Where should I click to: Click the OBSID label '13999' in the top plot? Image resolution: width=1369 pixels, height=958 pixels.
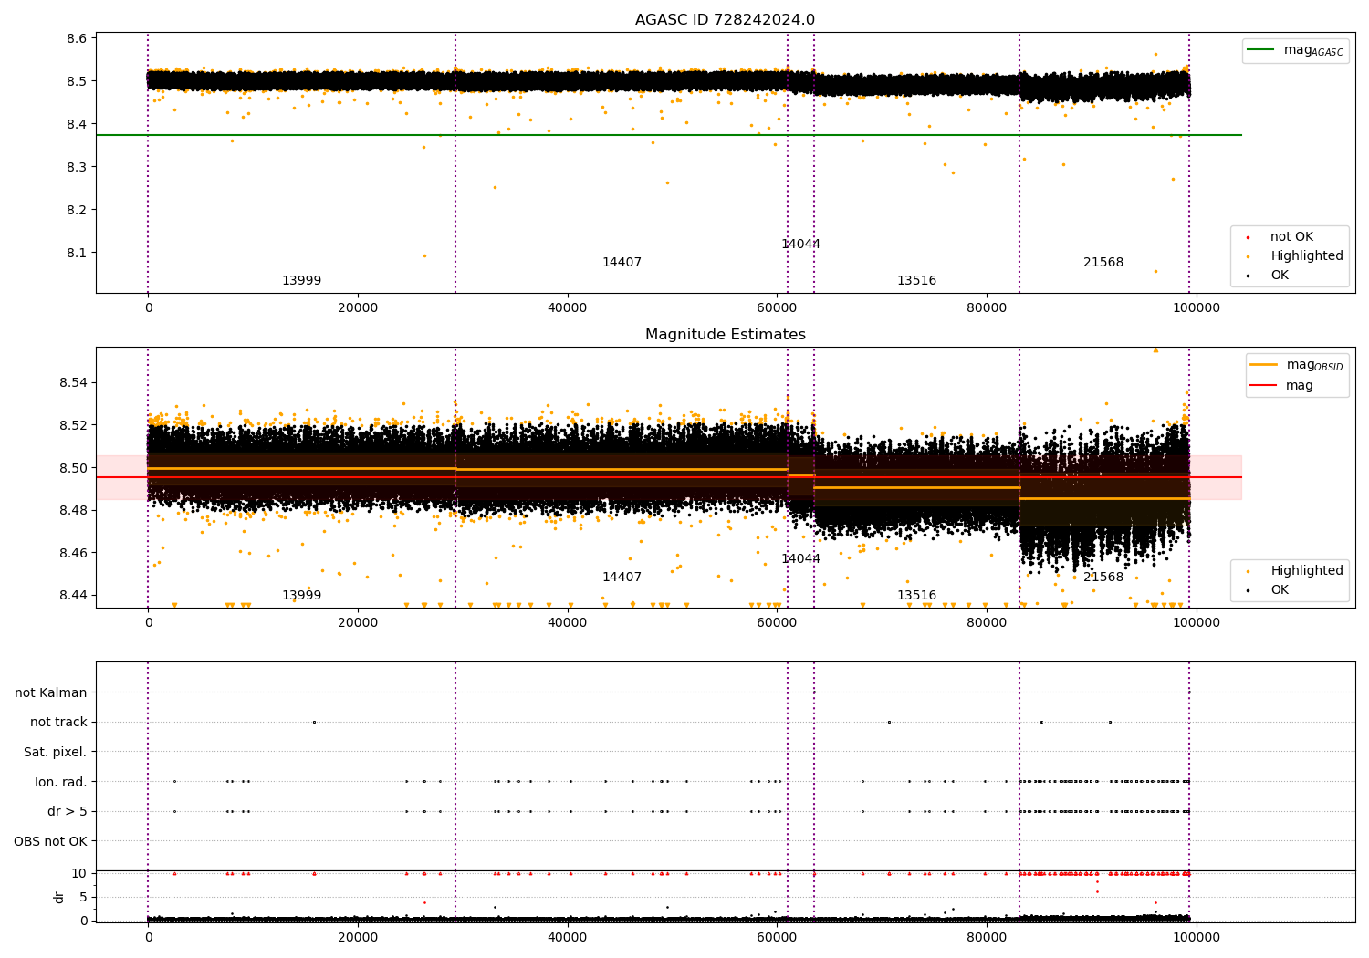click(x=301, y=281)
